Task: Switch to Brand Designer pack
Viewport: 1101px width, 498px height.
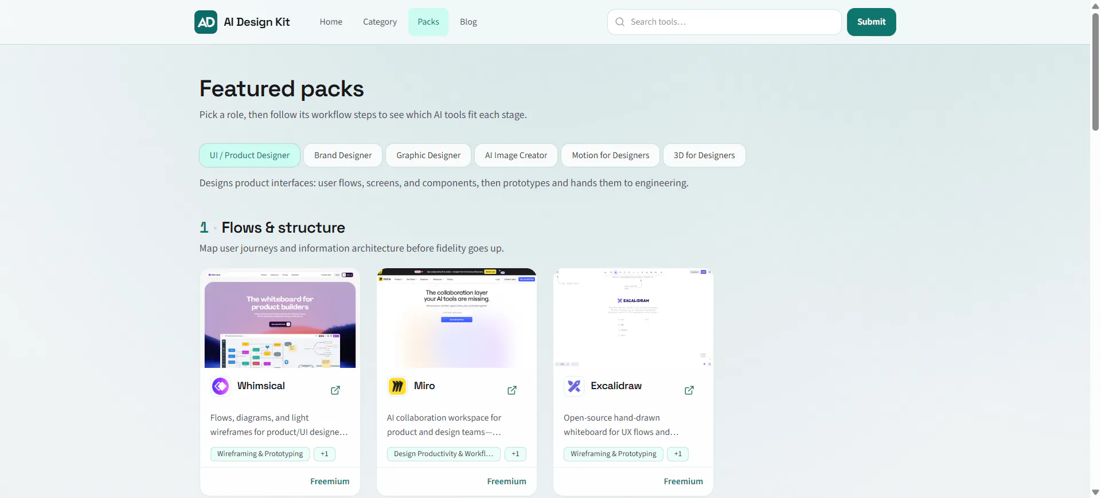Action: (x=343, y=155)
